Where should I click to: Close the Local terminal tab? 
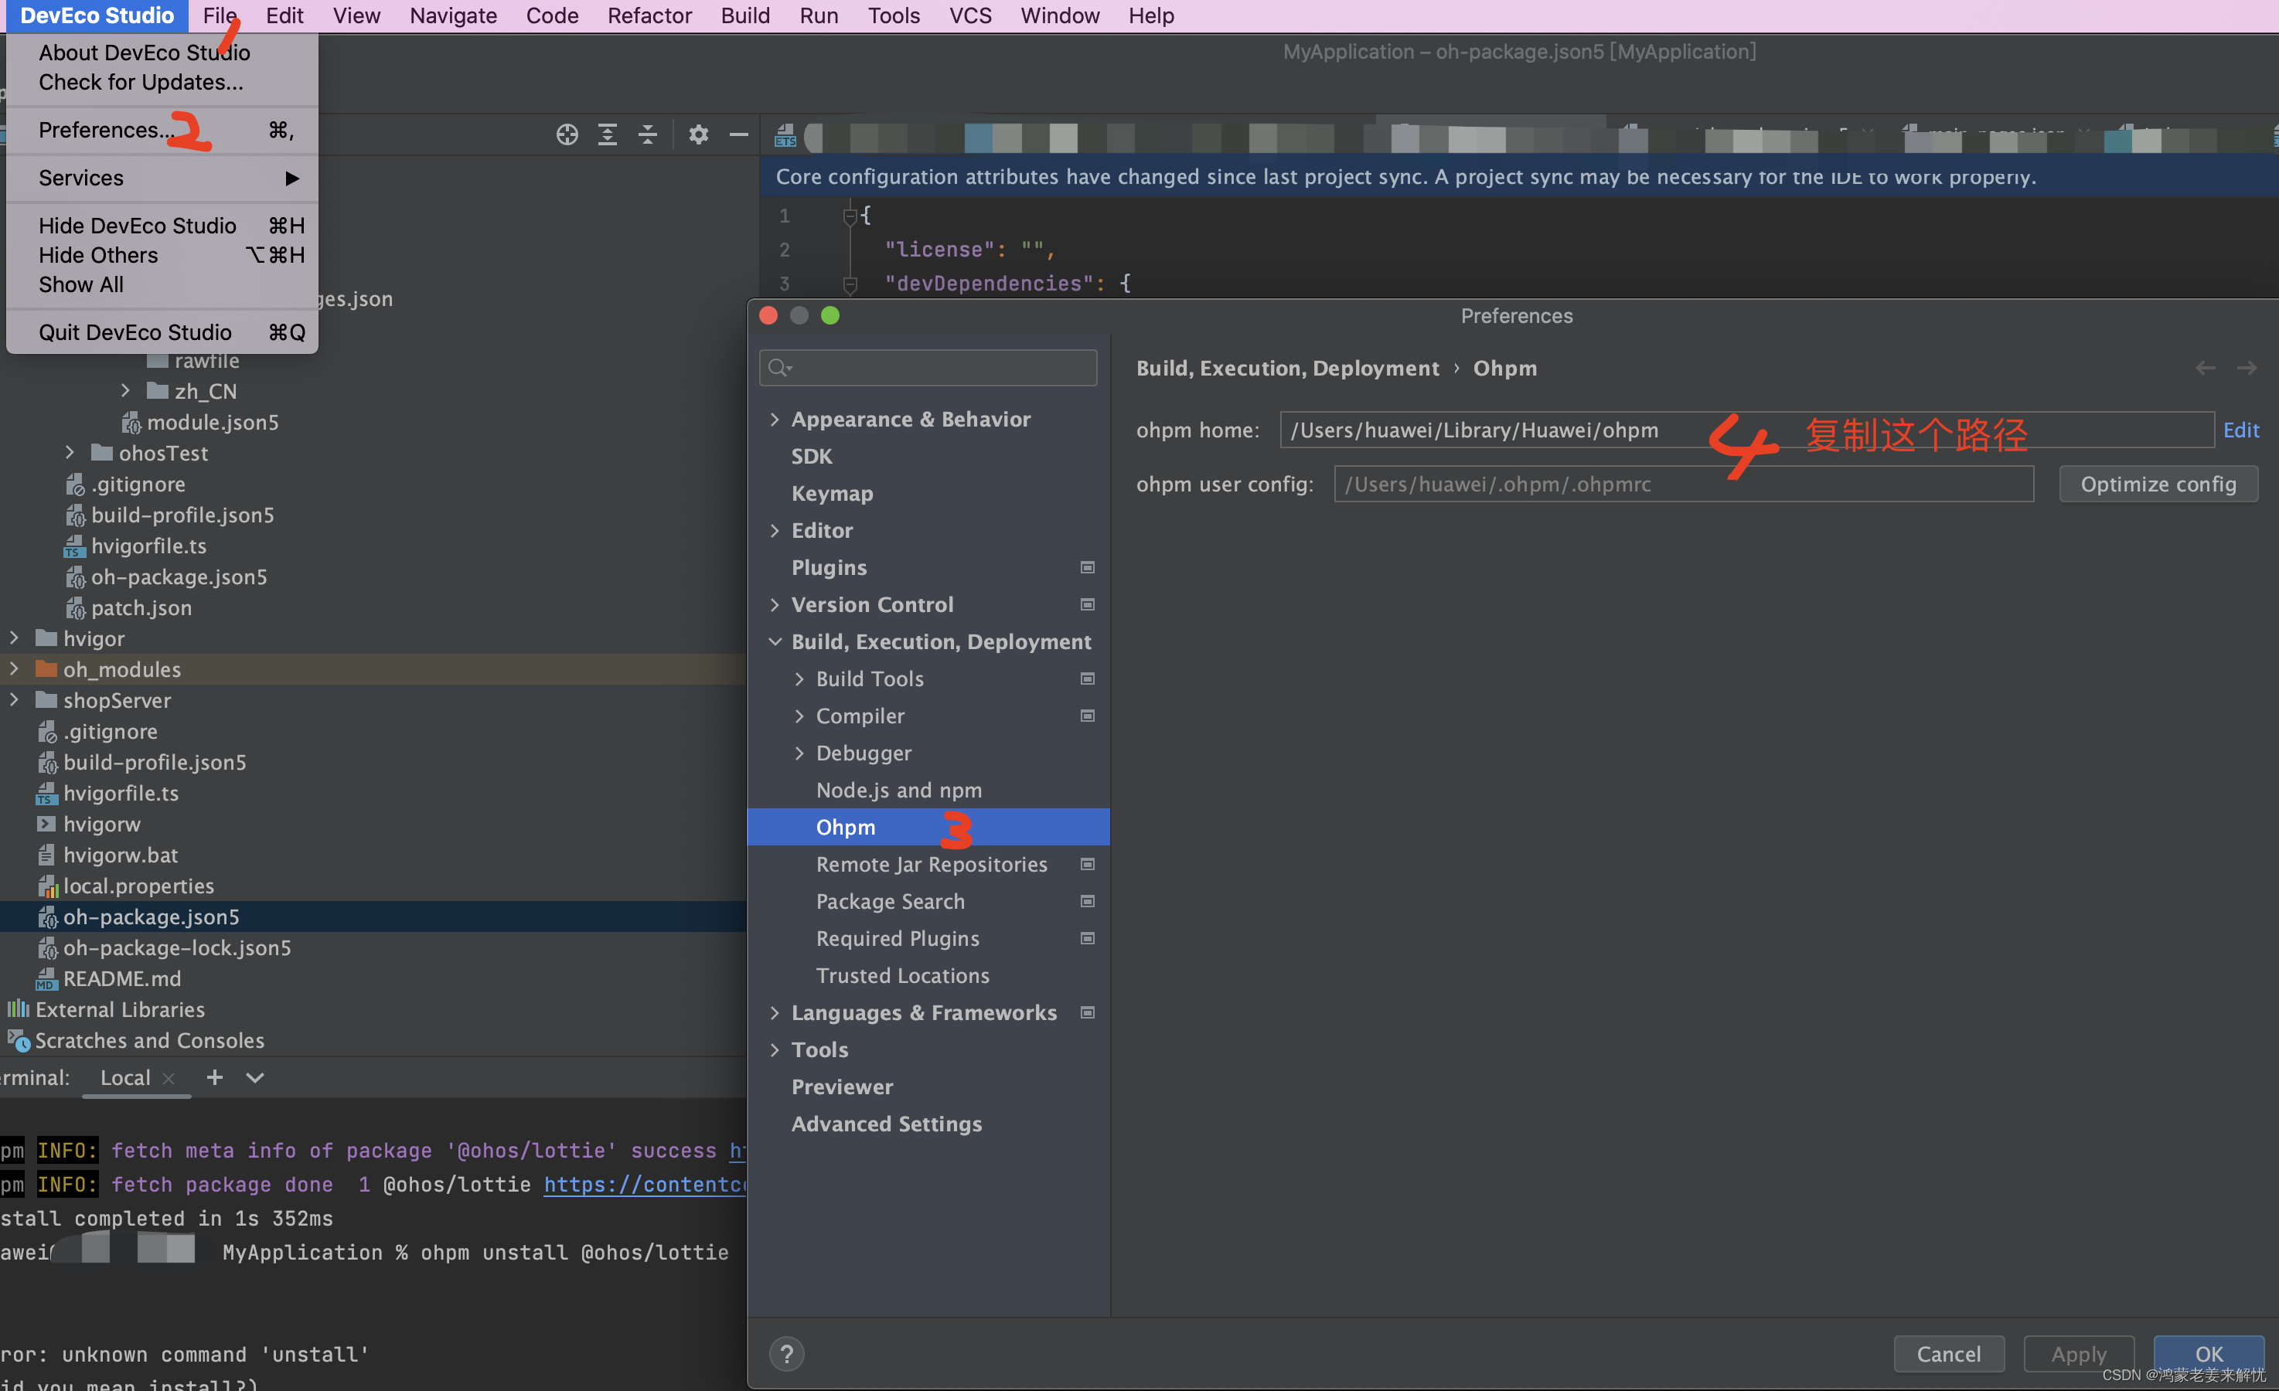[x=169, y=1078]
